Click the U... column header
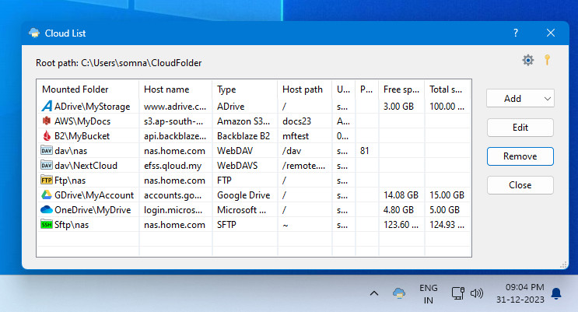The image size is (578, 312). pos(344,89)
